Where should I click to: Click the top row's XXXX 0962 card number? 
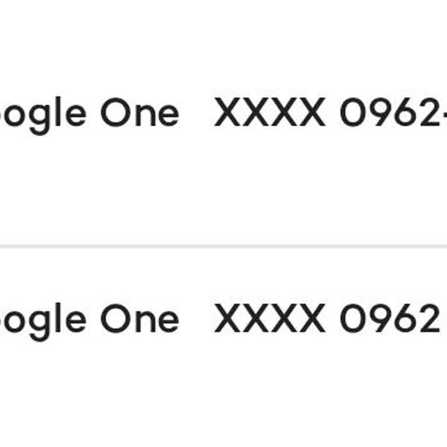[331, 112]
